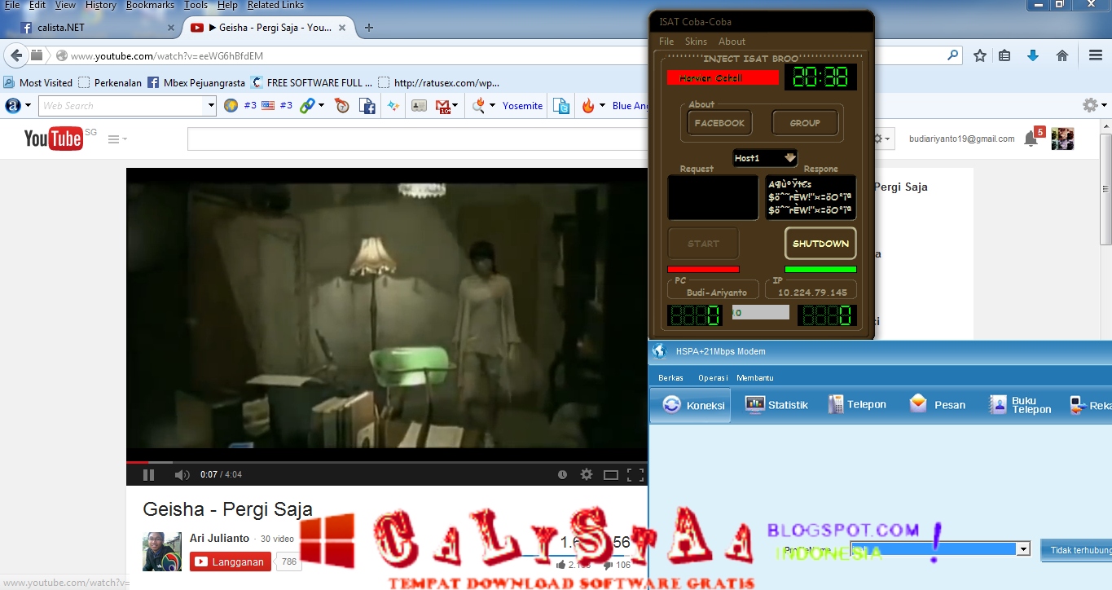Open the Firefox hamburger menu
Image resolution: width=1112 pixels, height=590 pixels.
click(1096, 56)
